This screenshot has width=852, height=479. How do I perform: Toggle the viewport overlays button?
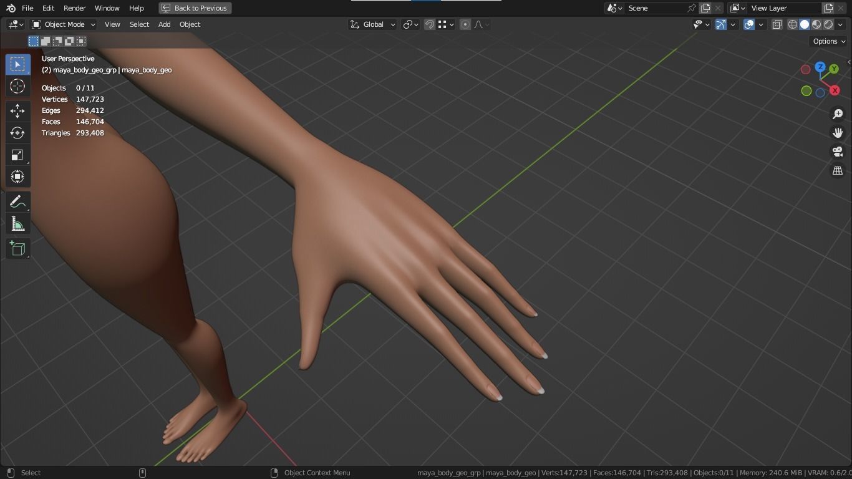coord(749,24)
